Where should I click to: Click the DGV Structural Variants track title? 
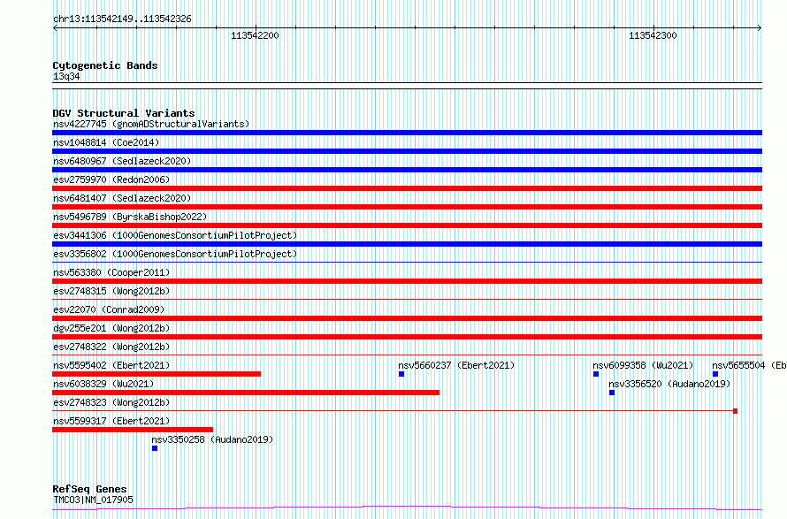coord(124,113)
